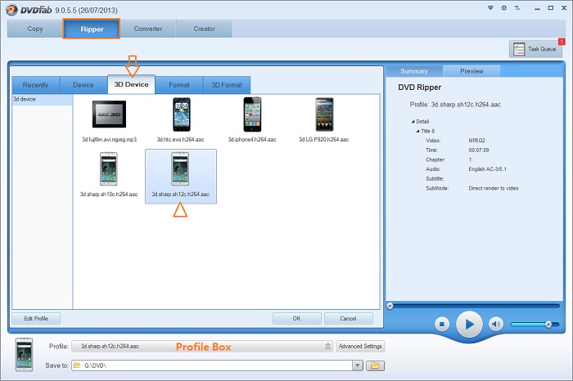573x381 pixels.
Task: Click the English AC-3/5.1 audio value
Action: (x=488, y=169)
